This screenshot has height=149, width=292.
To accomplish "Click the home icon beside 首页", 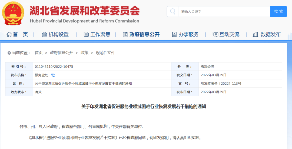I will click(x=9, y=34).
